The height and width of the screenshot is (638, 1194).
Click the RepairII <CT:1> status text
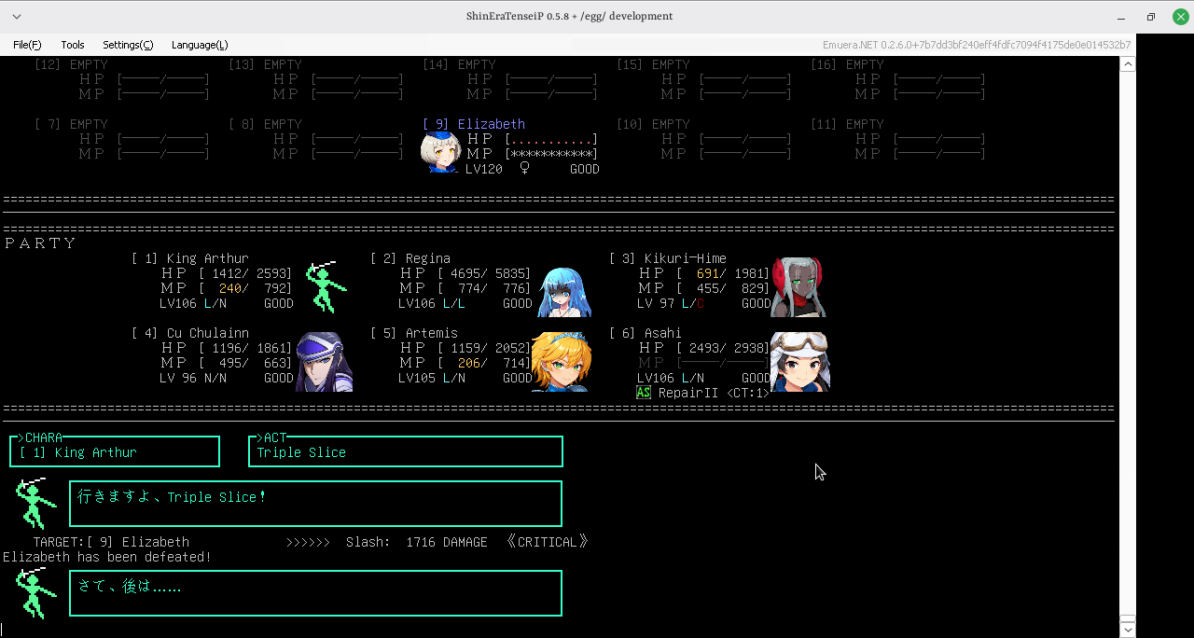715,393
